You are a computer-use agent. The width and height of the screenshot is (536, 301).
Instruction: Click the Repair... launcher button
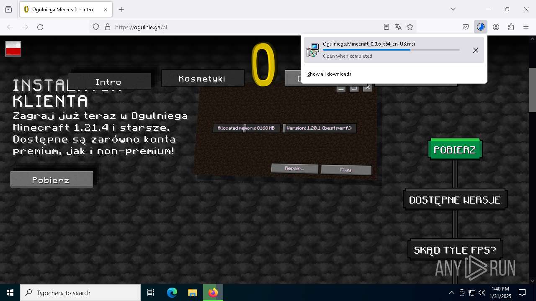click(x=294, y=168)
